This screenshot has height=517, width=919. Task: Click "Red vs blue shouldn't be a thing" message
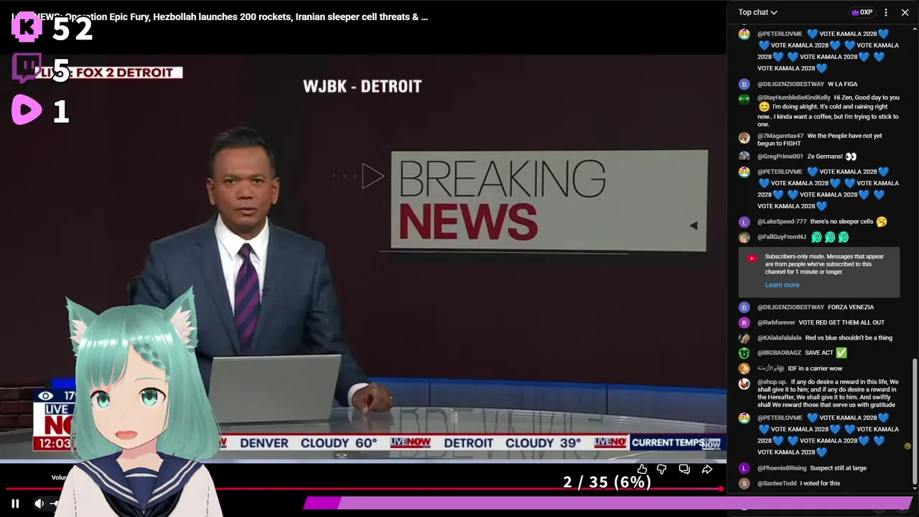848,337
